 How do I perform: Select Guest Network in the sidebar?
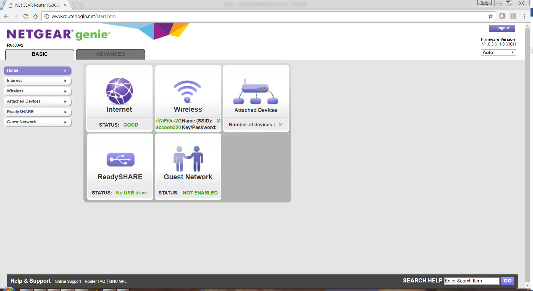tap(38, 122)
